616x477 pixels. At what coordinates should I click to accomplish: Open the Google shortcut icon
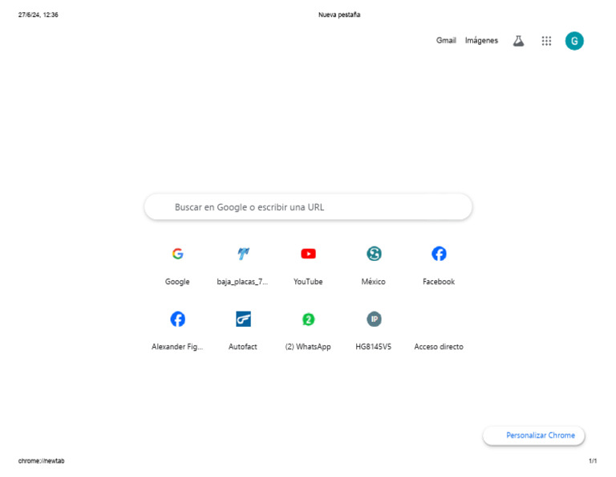tap(177, 254)
